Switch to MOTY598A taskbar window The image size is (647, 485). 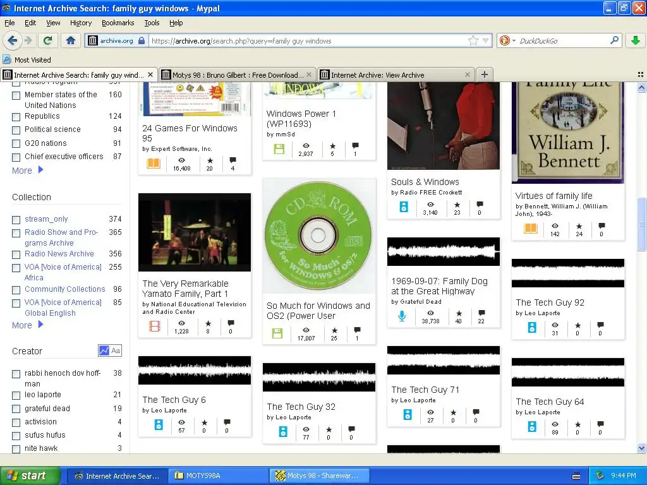pyautogui.click(x=218, y=476)
